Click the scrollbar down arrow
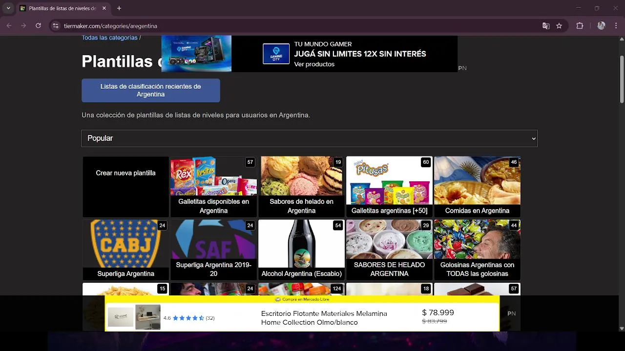Viewport: 625px width, 351px height. coord(622,329)
